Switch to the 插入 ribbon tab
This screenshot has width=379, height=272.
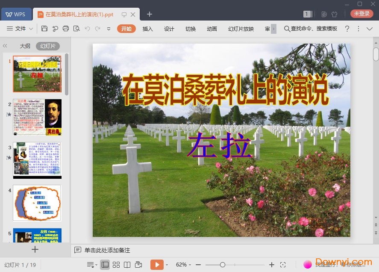pyautogui.click(x=147, y=29)
